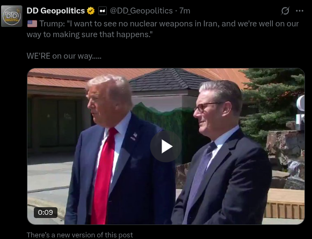Open the post via the 7m timestamp
The height and width of the screenshot is (239, 312).
[x=185, y=11]
